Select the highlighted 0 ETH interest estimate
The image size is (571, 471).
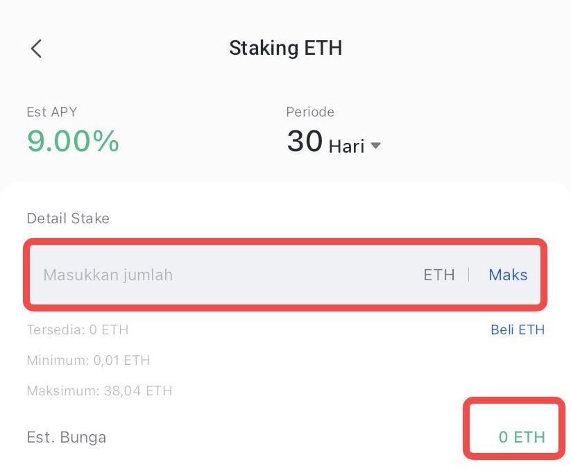pyautogui.click(x=513, y=437)
